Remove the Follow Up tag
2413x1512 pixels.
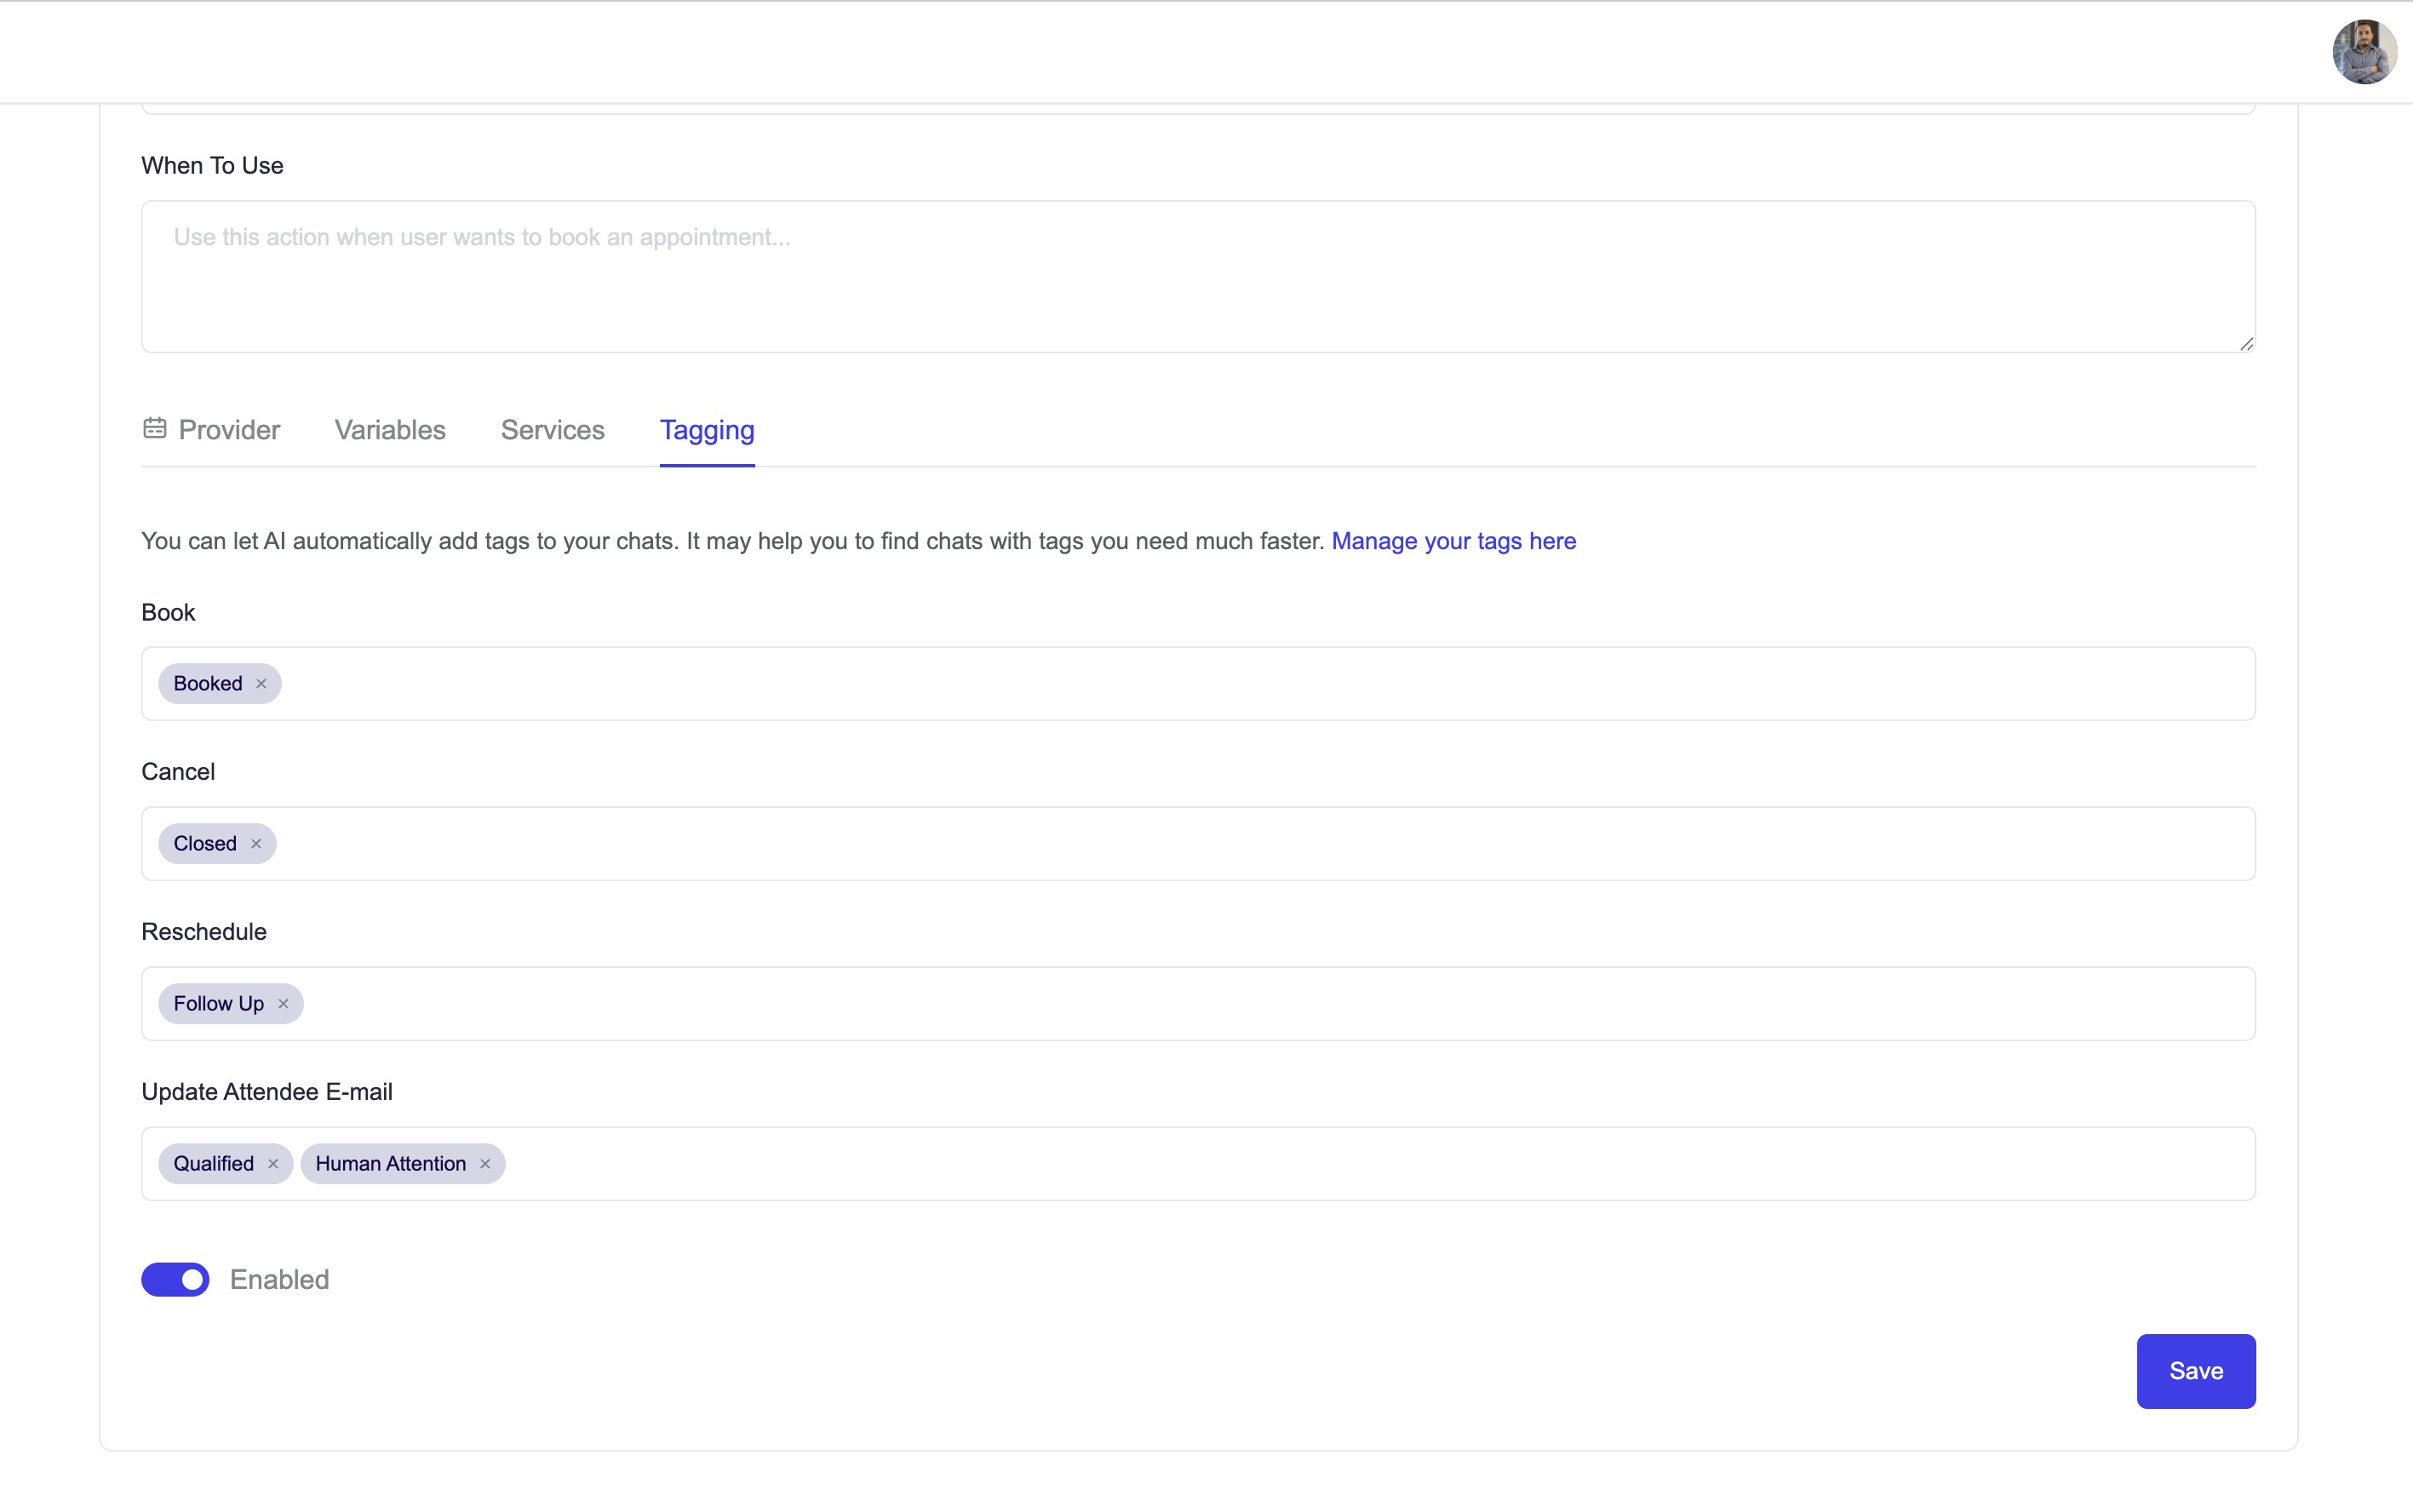[x=283, y=1004]
